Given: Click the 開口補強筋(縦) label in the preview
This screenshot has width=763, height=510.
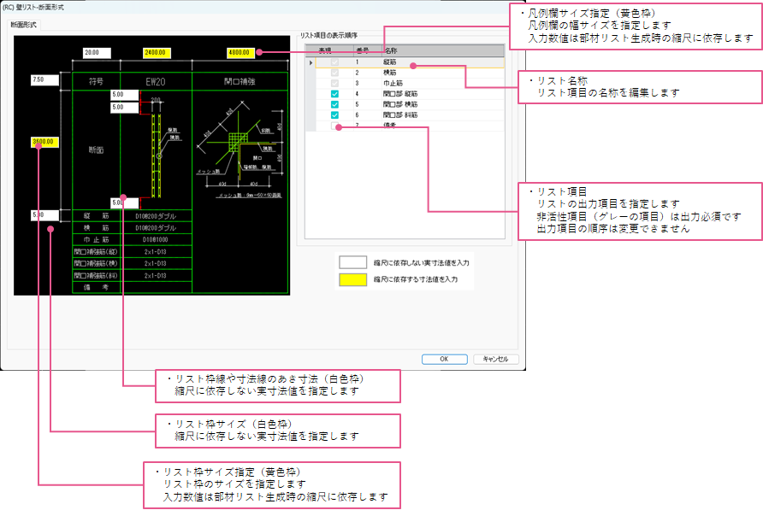Looking at the screenshot, I should click(x=96, y=252).
